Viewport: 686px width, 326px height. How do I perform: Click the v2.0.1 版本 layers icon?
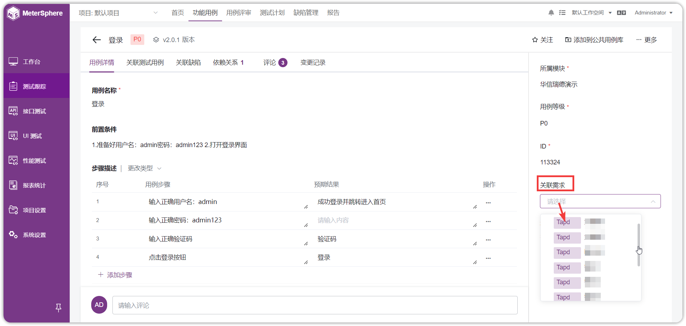coord(156,40)
